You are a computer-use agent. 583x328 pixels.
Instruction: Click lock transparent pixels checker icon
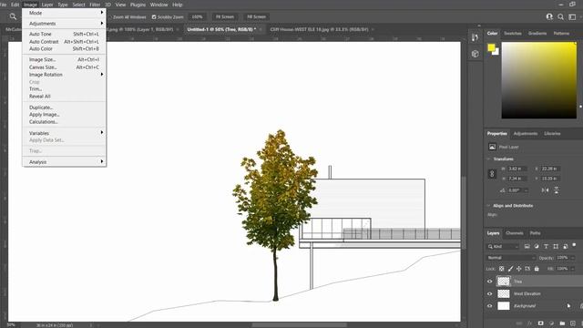click(x=502, y=269)
